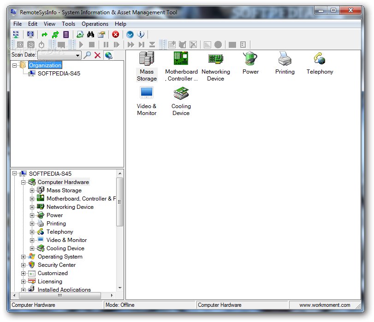
Task: Click the globe icon beside Scan Date
Action: tap(109, 56)
